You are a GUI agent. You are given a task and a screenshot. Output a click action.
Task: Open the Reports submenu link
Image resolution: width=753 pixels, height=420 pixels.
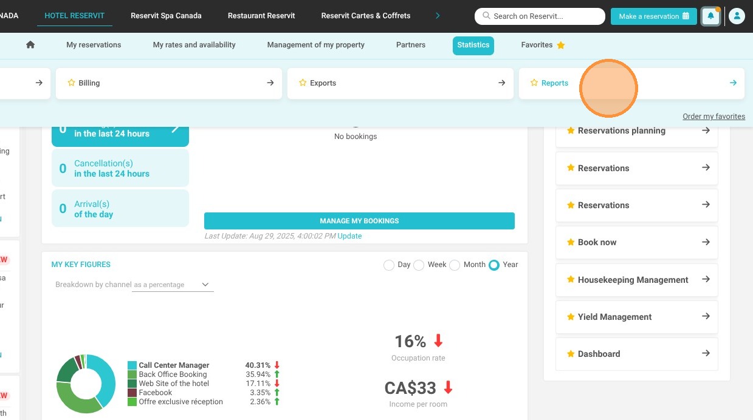pyautogui.click(x=555, y=83)
